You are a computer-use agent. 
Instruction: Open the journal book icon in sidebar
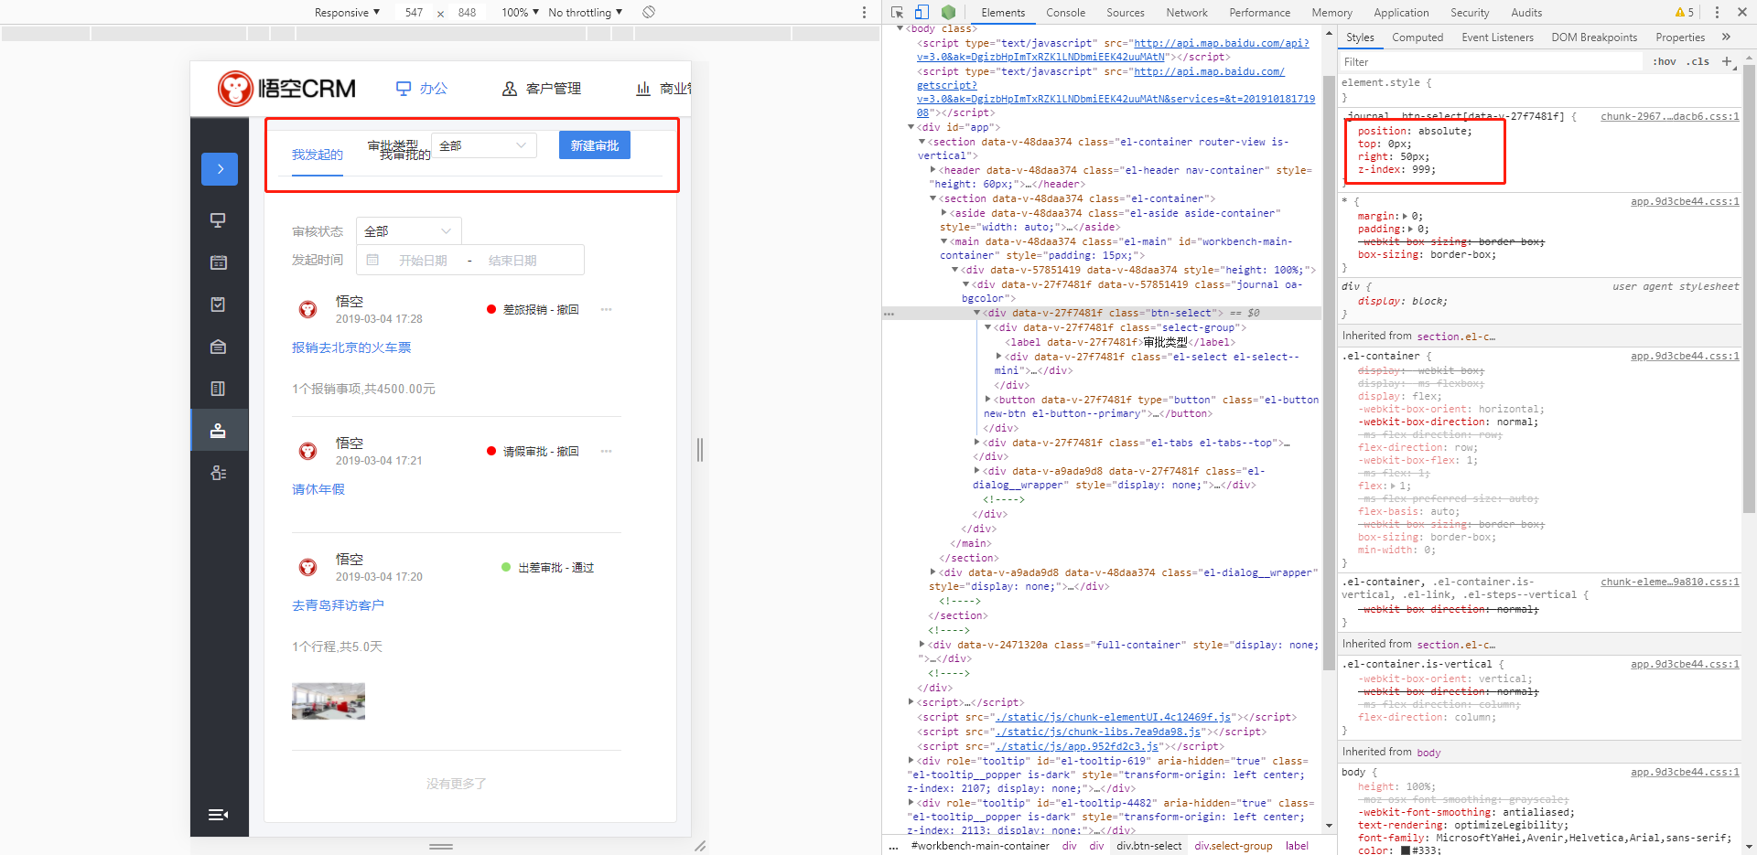218,389
